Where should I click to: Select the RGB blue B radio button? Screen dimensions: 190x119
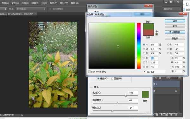point(144,67)
